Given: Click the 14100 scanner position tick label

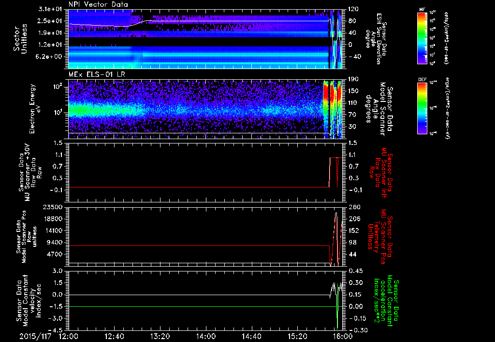Looking at the screenshot, I should click(x=54, y=230).
